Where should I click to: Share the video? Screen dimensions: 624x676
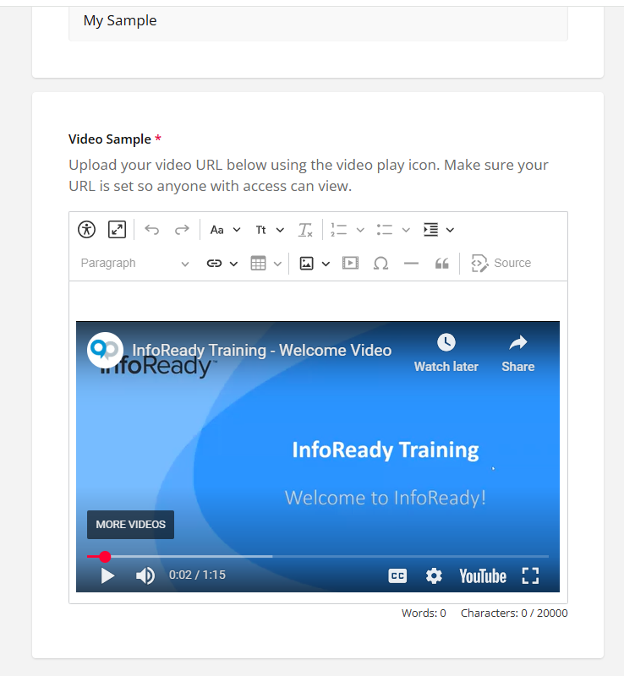(517, 352)
